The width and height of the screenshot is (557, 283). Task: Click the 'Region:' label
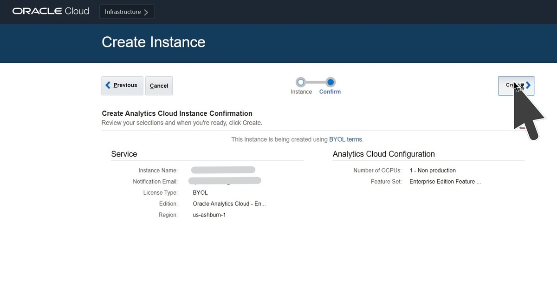(x=168, y=215)
